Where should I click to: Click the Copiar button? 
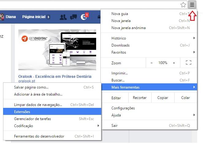pos(163,98)
